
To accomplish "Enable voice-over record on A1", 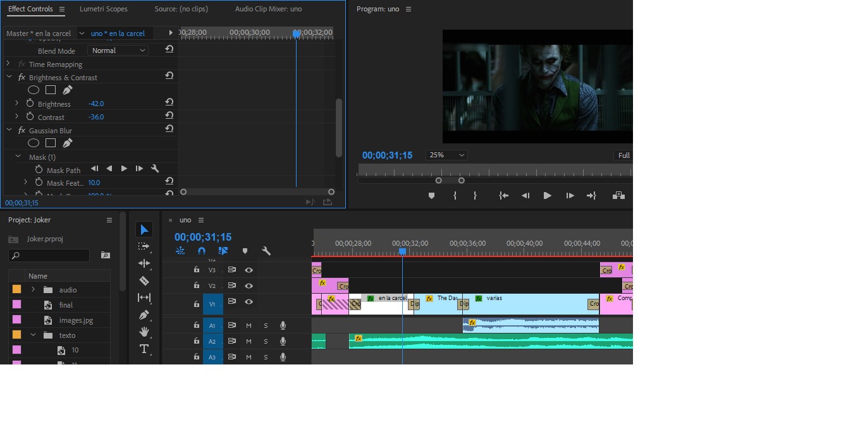I will point(283,325).
